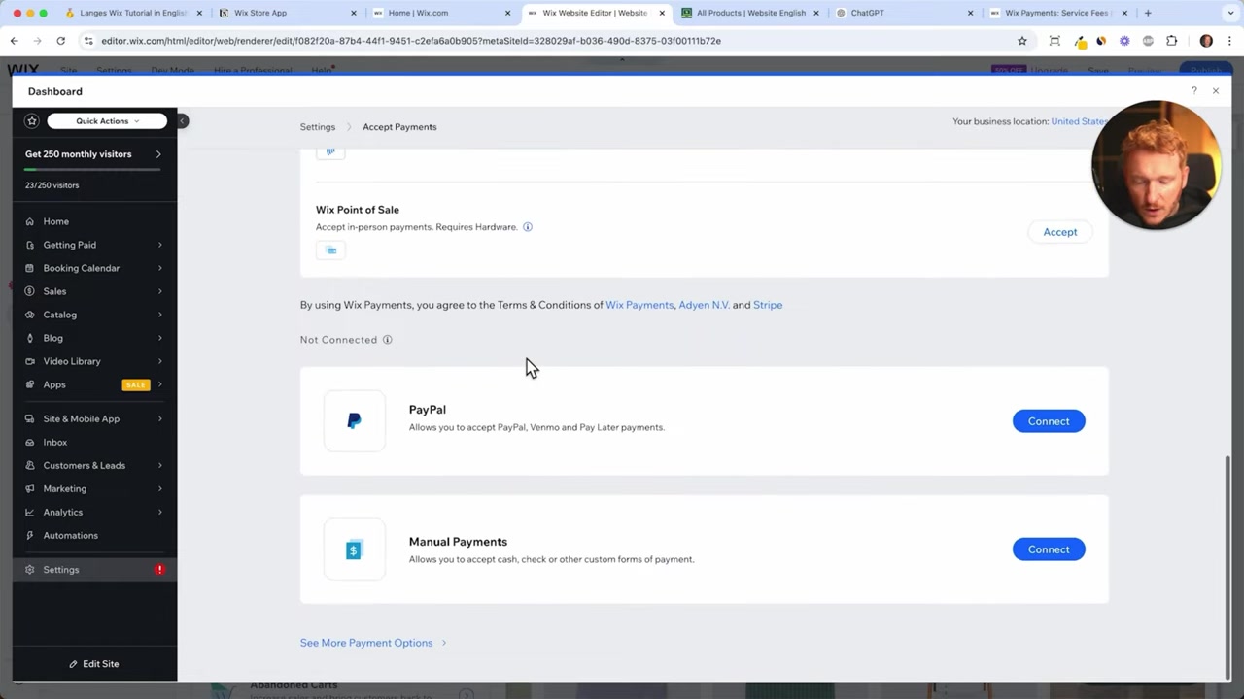The height and width of the screenshot is (699, 1244).
Task: Open the dashboard help question mark
Action: [x=1193, y=91]
